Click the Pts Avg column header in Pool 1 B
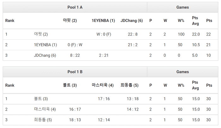This screenshot has width=221, height=128. click(x=195, y=85)
